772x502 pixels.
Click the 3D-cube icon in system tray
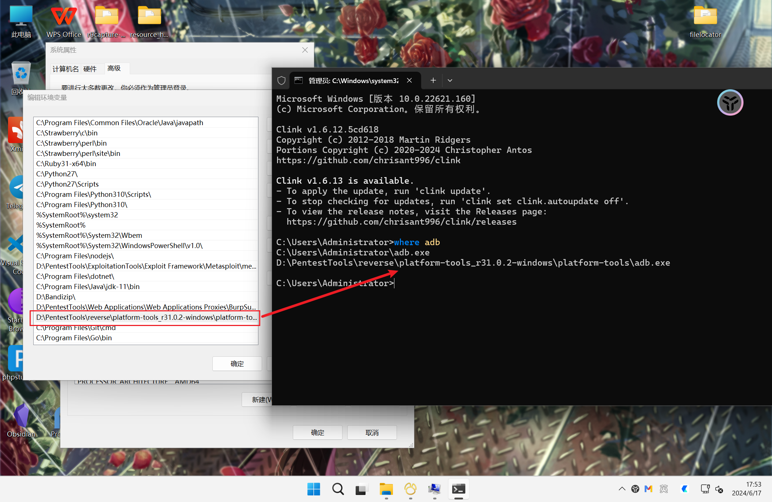click(635, 489)
